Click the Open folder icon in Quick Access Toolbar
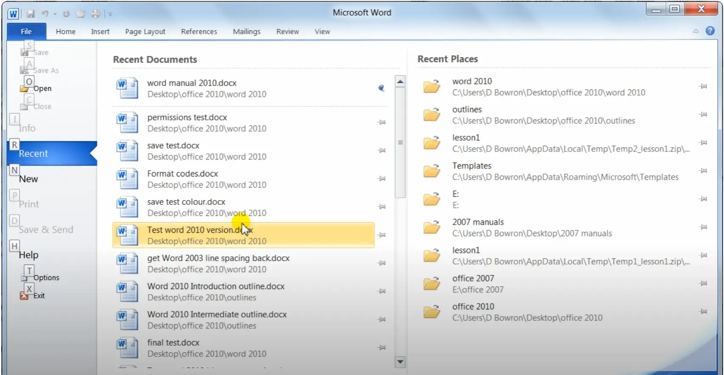Image resolution: width=724 pixels, height=375 pixels. click(x=81, y=14)
